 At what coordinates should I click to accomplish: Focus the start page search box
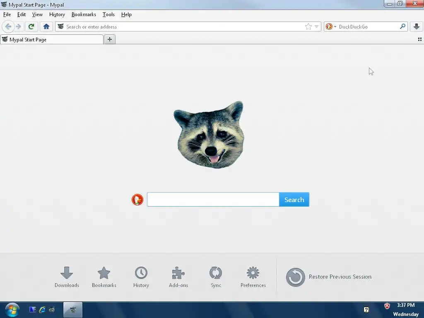213,200
